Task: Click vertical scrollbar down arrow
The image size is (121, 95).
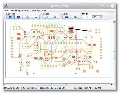Action: click(114, 82)
